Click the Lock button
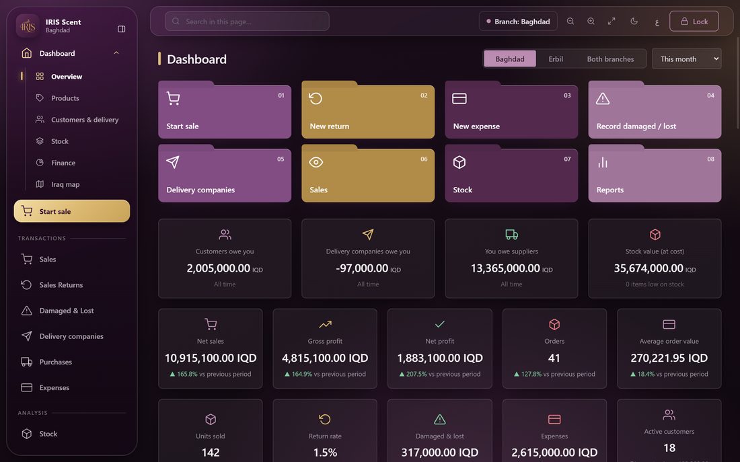This screenshot has width=740, height=462. coord(694,22)
